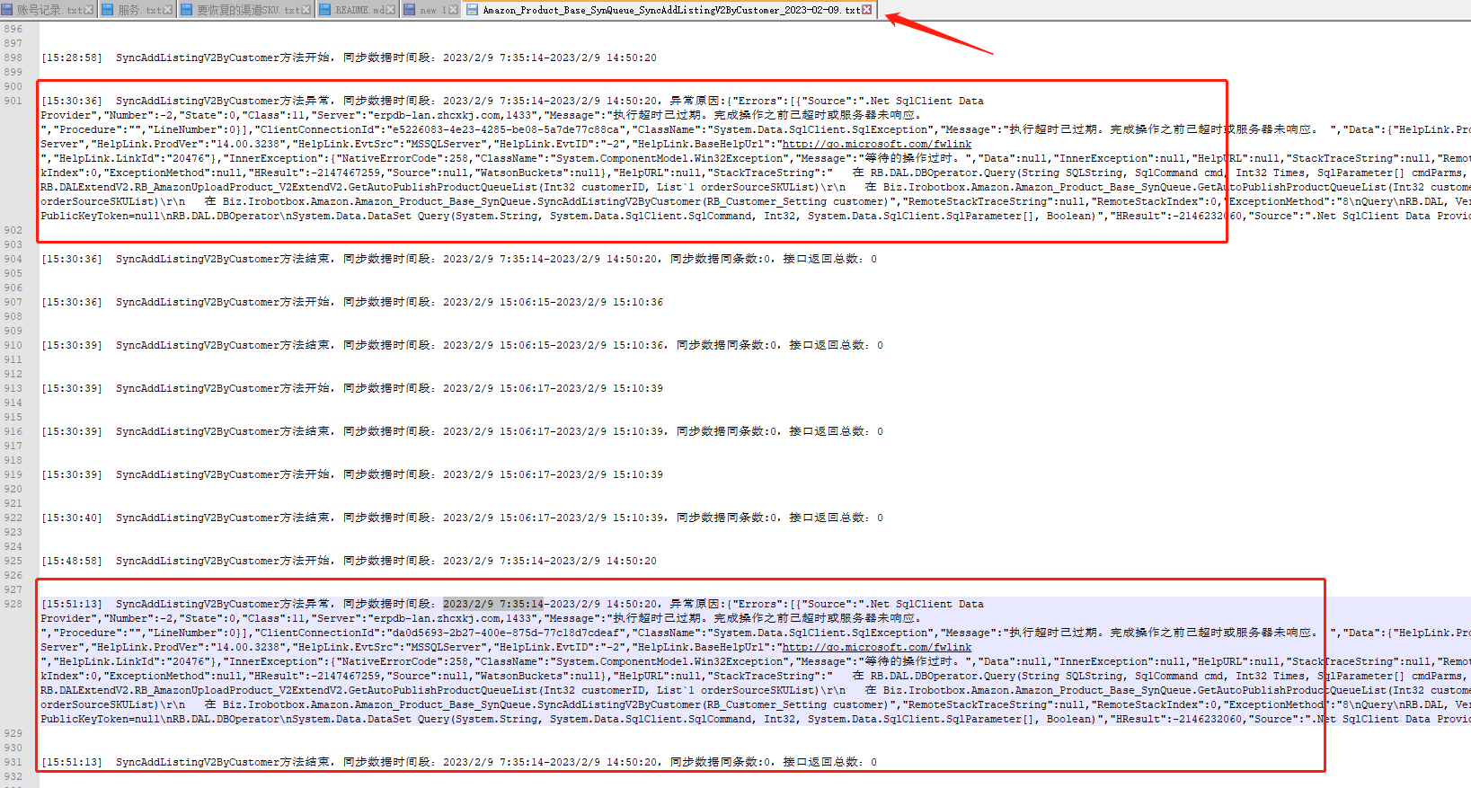Image resolution: width=1471 pixels, height=788 pixels.
Task: Click line number 928 in the margin
Action: pos(13,604)
